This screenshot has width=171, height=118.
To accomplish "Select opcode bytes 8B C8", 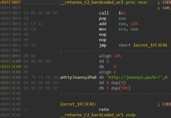I will [30, 29].
